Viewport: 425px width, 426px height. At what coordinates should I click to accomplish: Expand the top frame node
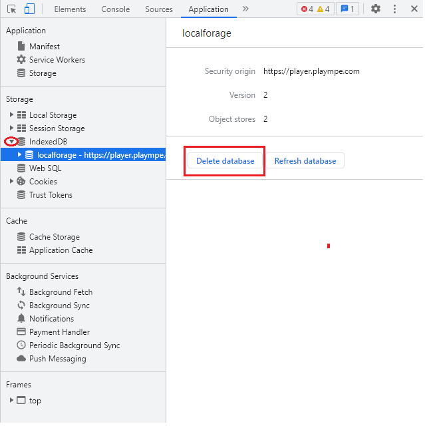point(11,401)
